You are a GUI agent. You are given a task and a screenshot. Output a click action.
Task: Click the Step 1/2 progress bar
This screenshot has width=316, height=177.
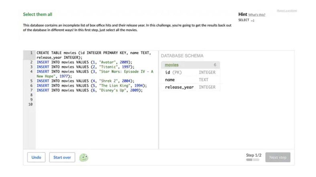(253, 160)
